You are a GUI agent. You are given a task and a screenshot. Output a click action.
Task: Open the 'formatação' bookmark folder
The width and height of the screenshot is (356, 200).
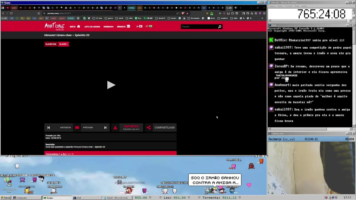click(x=193, y=18)
